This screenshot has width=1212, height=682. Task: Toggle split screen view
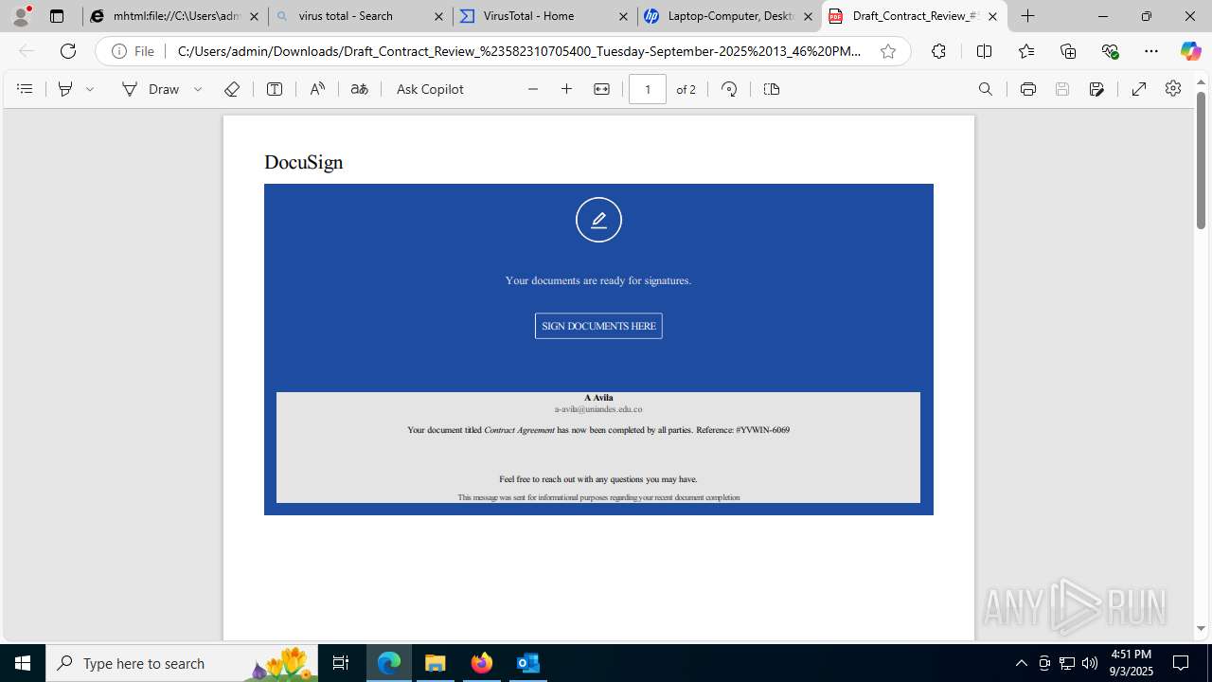coord(984,51)
